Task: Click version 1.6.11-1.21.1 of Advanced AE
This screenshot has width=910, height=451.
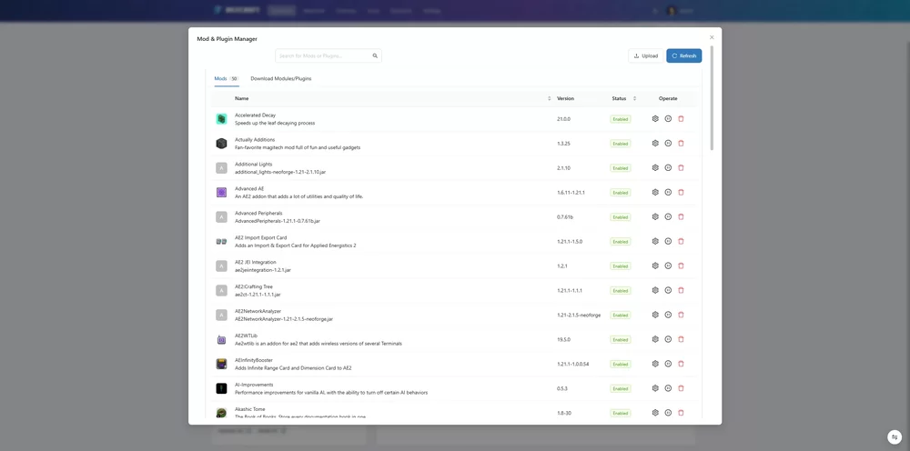Action: tap(571, 193)
